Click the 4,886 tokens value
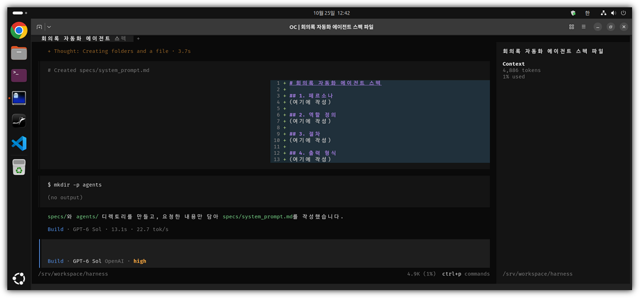 522,70
